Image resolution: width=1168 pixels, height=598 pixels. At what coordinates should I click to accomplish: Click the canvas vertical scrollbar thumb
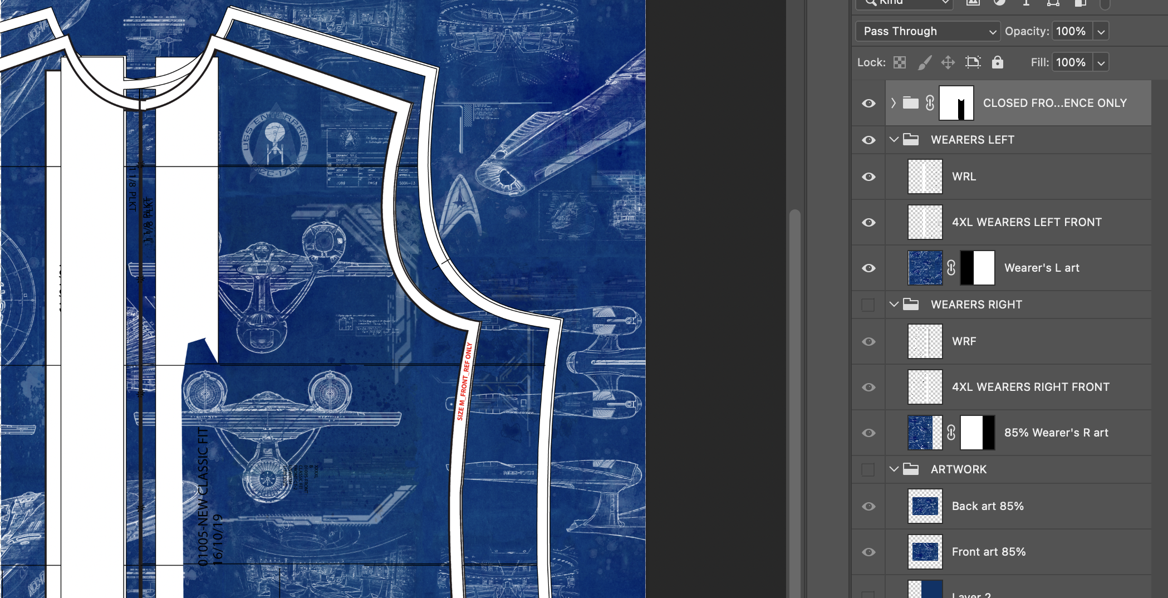click(x=795, y=404)
